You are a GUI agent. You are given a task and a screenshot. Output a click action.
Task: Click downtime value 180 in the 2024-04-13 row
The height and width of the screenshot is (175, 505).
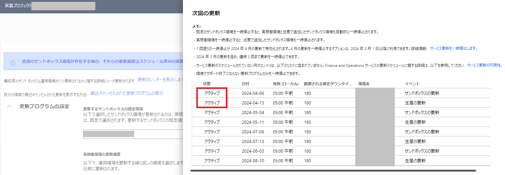(307, 103)
